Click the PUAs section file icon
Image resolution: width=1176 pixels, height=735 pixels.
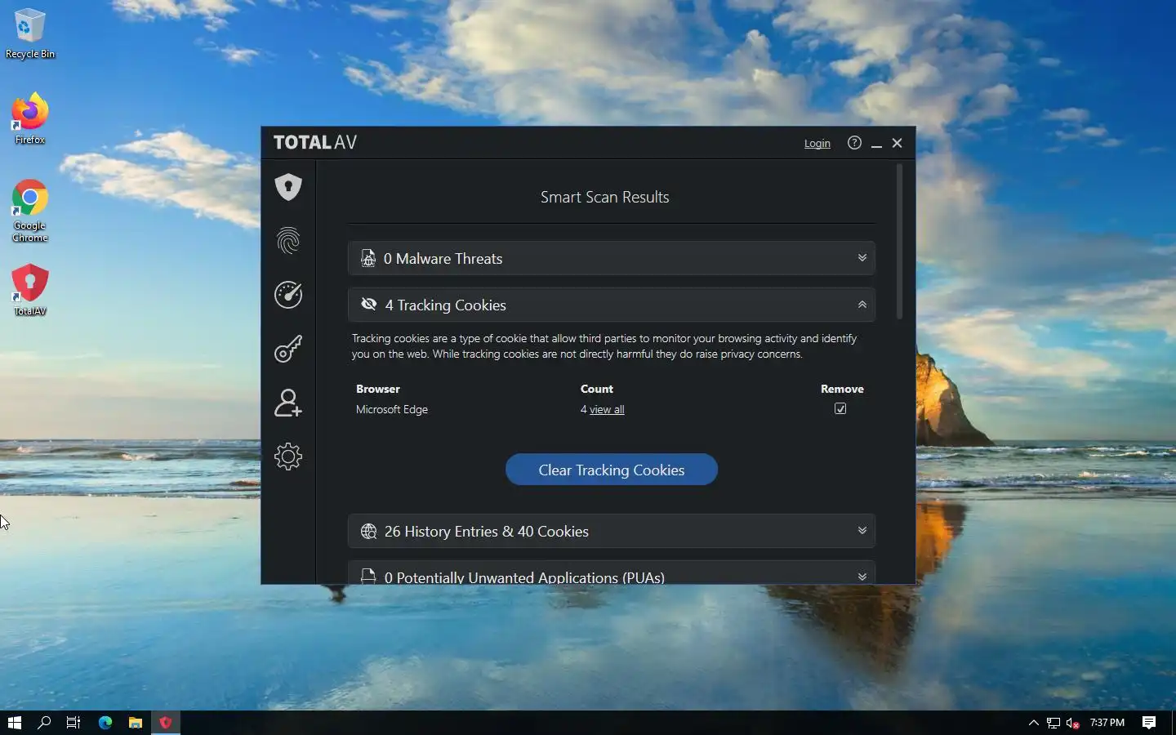tap(368, 576)
